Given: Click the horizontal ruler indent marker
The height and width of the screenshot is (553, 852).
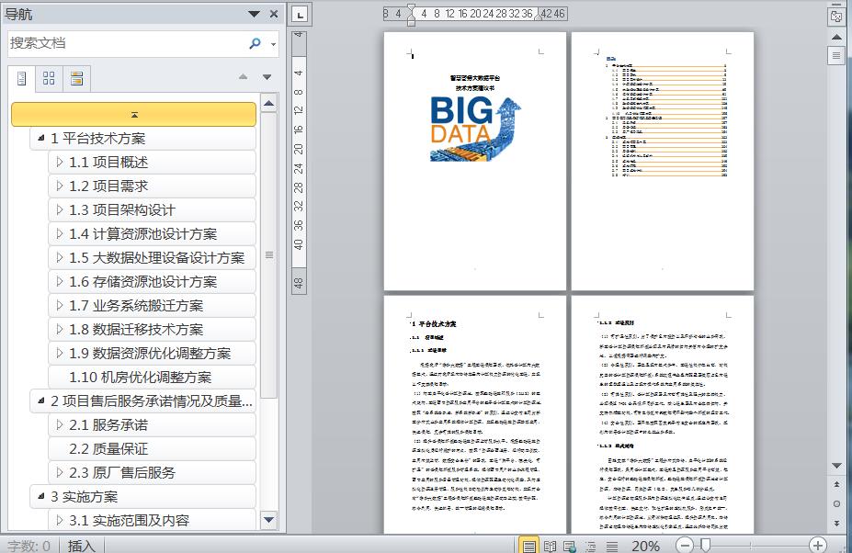Looking at the screenshot, I should coord(411,14).
